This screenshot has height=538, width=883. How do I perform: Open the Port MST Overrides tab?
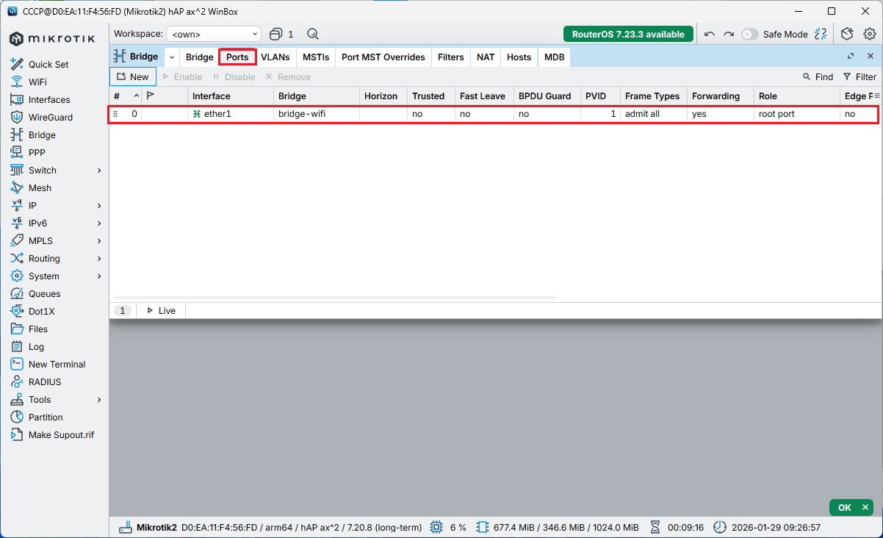[383, 57]
